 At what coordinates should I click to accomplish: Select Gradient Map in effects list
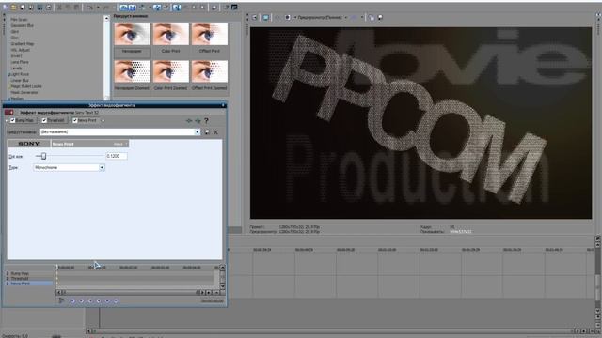pos(23,44)
